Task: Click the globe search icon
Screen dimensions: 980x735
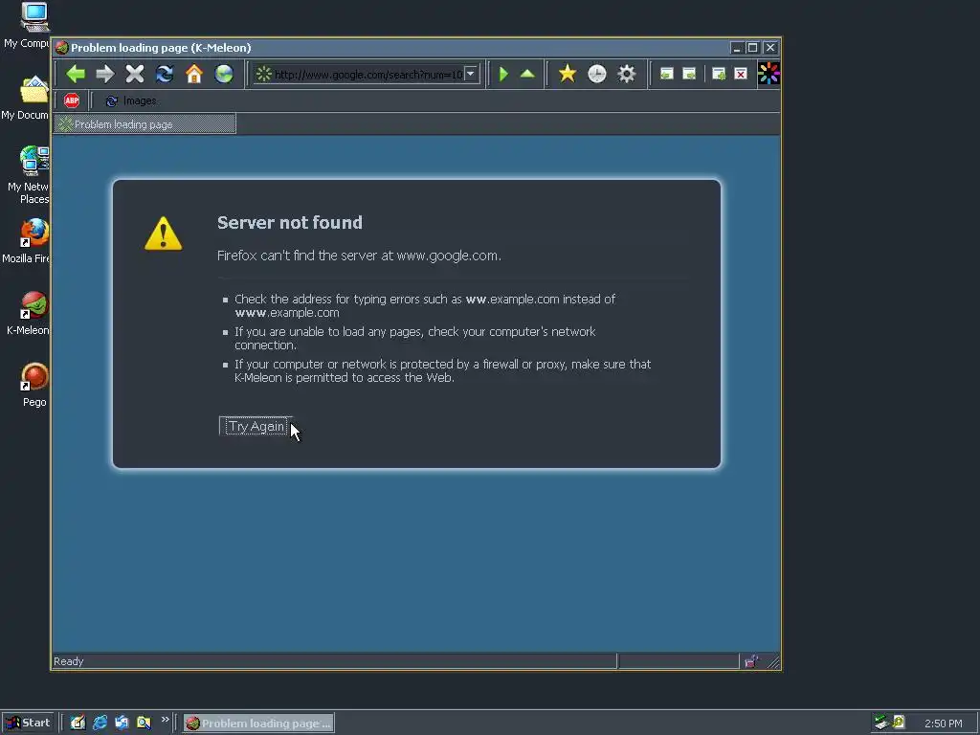Action: click(x=224, y=74)
